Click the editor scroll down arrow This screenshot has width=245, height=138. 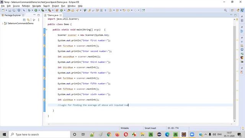click(234, 121)
